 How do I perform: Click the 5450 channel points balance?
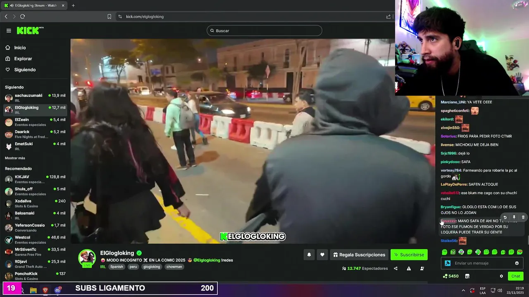click(x=450, y=276)
